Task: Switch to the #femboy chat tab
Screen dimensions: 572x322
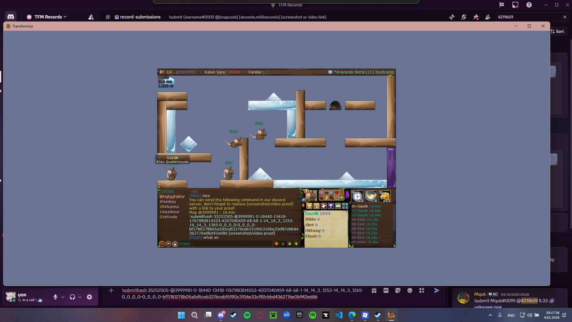Action: 168,202
